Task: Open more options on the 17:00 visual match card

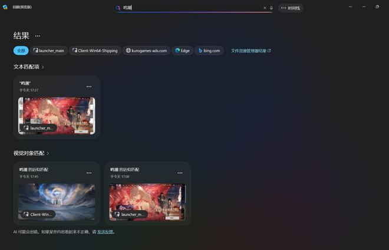Action: (x=180, y=173)
